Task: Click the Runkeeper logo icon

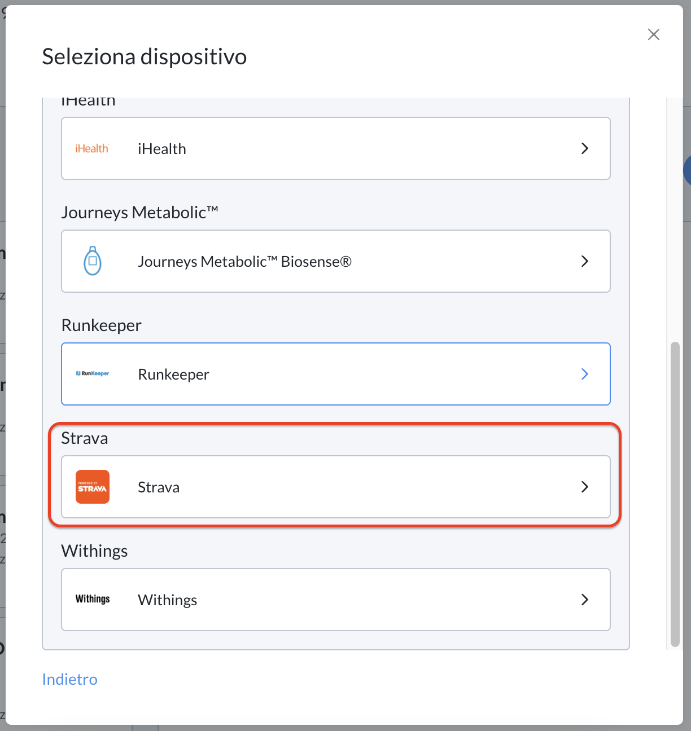Action: 93,373
